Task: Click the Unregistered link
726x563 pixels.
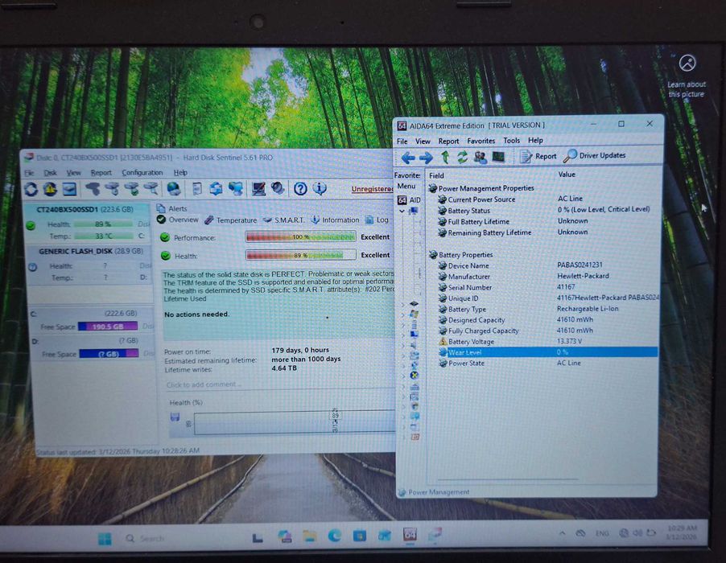Action: point(373,189)
